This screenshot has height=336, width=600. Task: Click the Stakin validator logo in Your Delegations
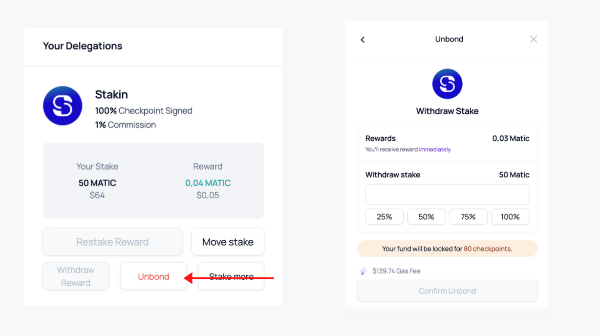click(63, 105)
